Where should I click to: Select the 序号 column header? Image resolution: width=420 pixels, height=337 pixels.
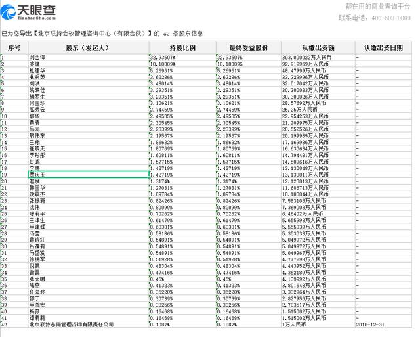click(x=14, y=48)
